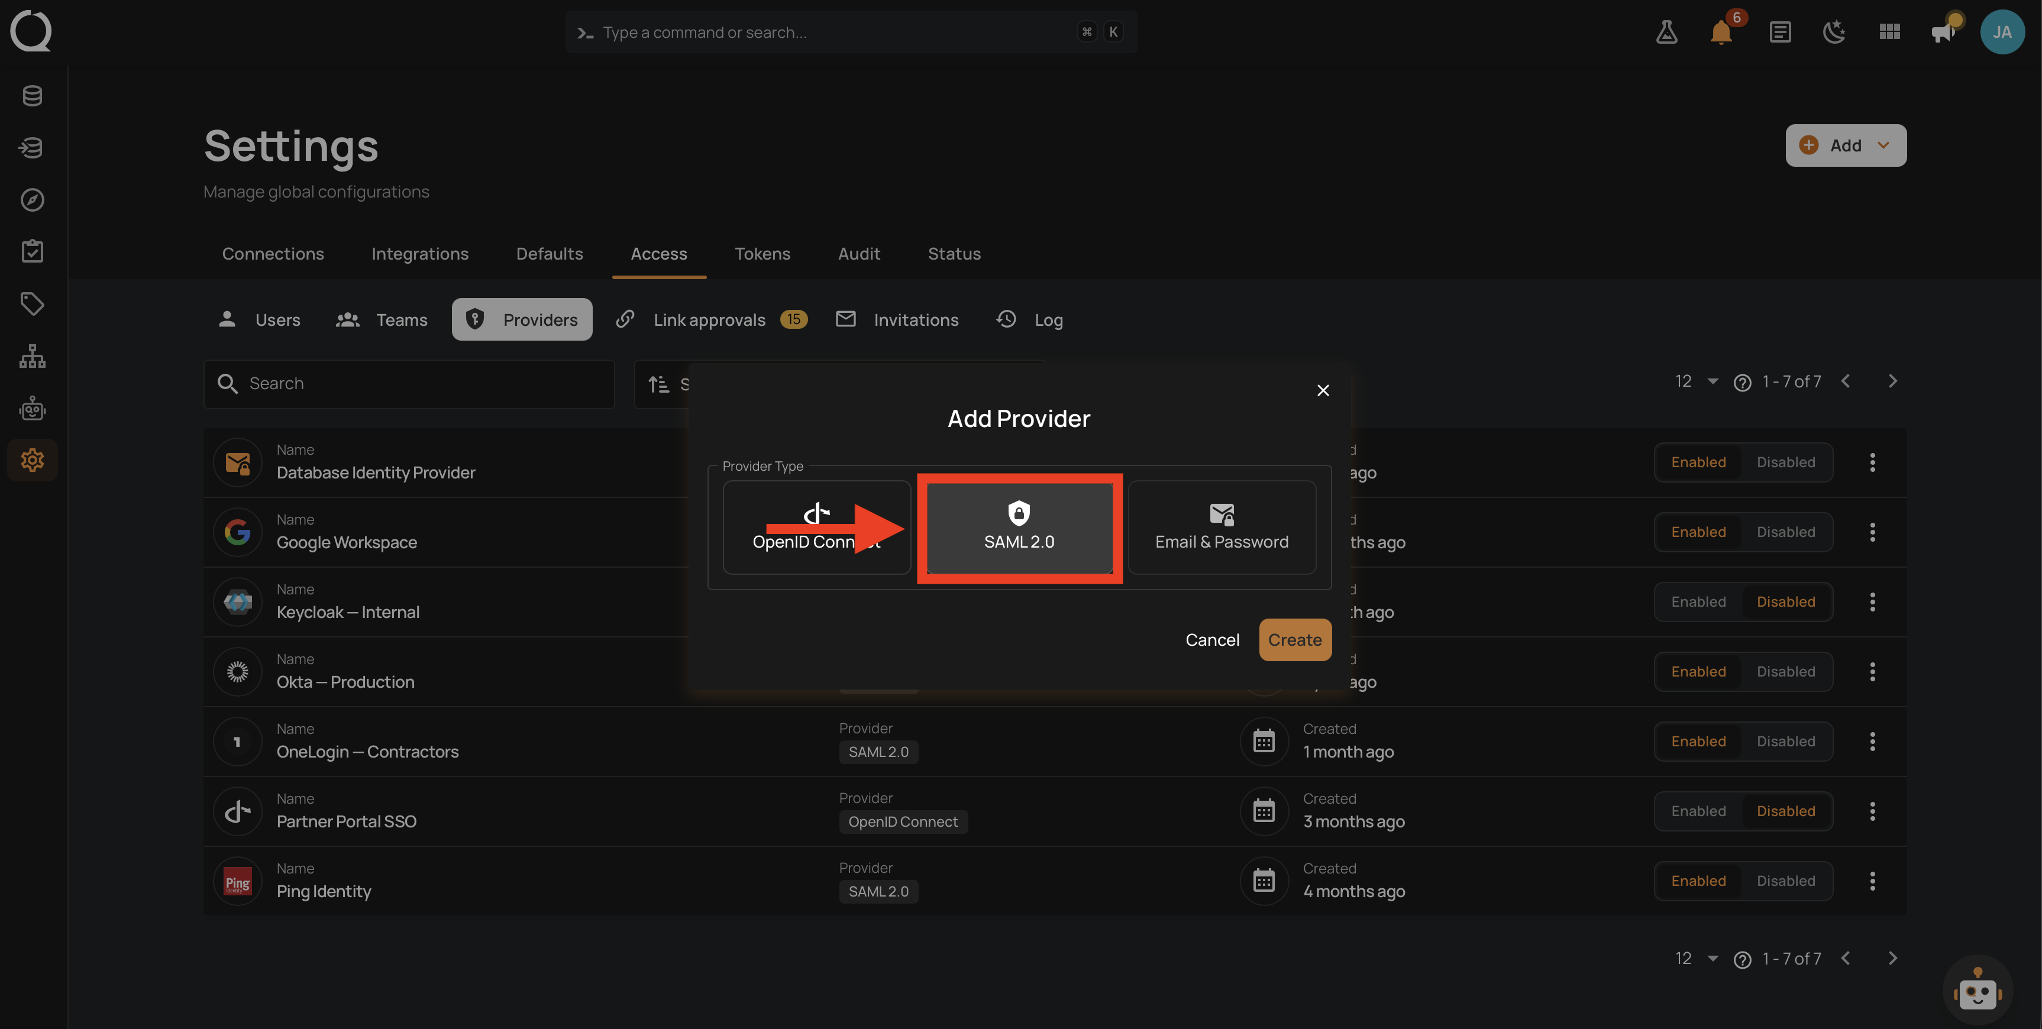This screenshot has width=2042, height=1029.
Task: Open more options for Keycloak — Internal
Action: (1872, 601)
